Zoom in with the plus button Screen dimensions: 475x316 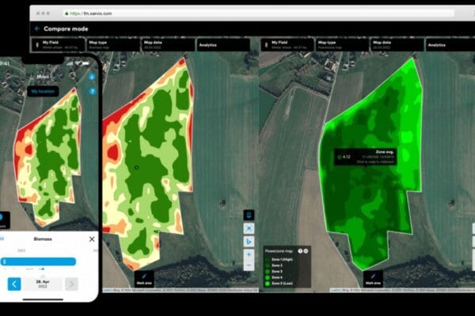[249, 254]
